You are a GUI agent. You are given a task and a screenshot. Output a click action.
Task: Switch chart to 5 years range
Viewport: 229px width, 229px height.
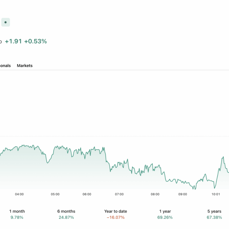(x=214, y=214)
